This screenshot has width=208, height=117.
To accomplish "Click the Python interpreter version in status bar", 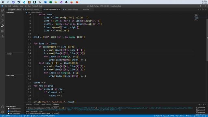I will pos(12,116).
